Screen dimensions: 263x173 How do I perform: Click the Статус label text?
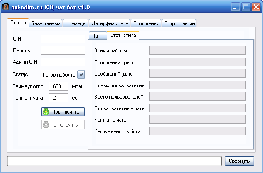click(20, 74)
